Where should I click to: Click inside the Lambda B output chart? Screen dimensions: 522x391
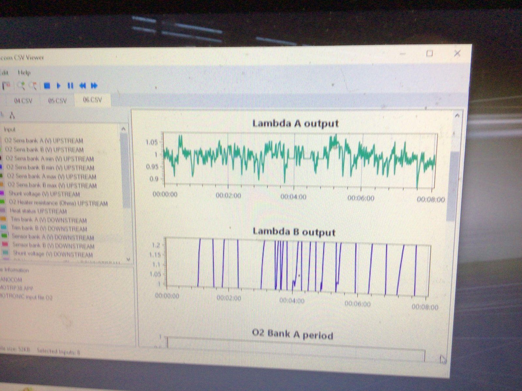click(x=298, y=267)
